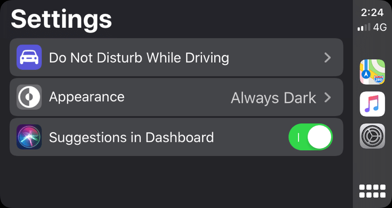Click the Appearance half-circle icon
Screen dimensions: 392x208
click(29, 97)
